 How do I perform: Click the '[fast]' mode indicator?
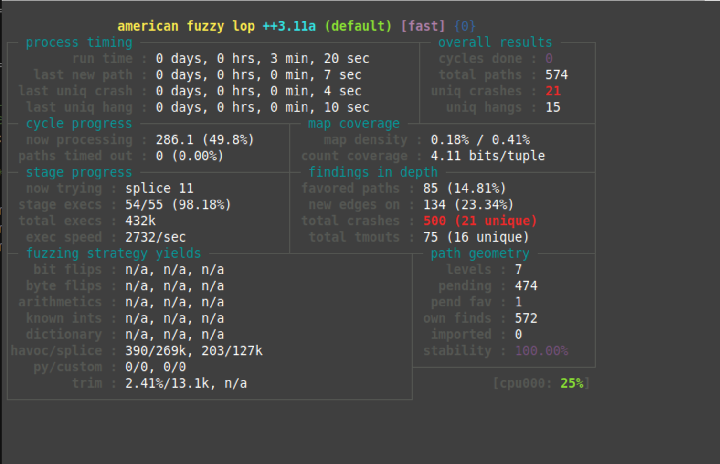click(423, 26)
